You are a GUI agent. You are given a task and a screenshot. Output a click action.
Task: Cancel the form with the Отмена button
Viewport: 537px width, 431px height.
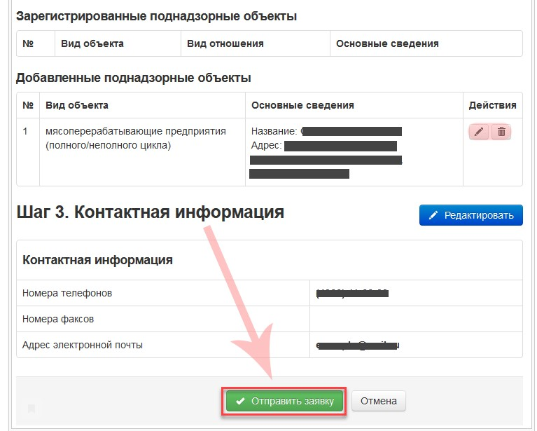pos(378,402)
